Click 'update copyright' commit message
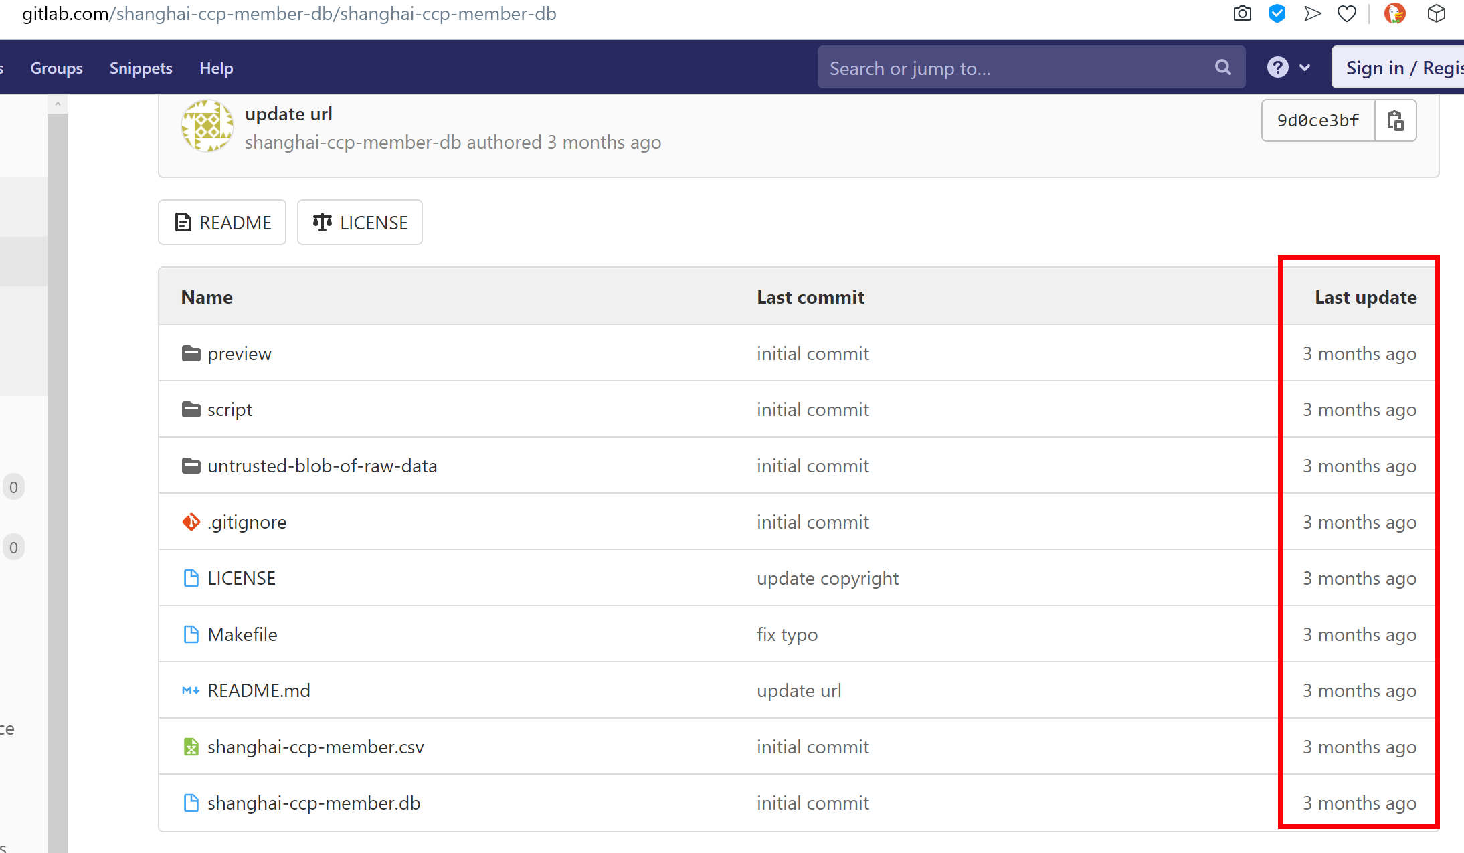Viewport: 1464px width, 853px height. [828, 578]
